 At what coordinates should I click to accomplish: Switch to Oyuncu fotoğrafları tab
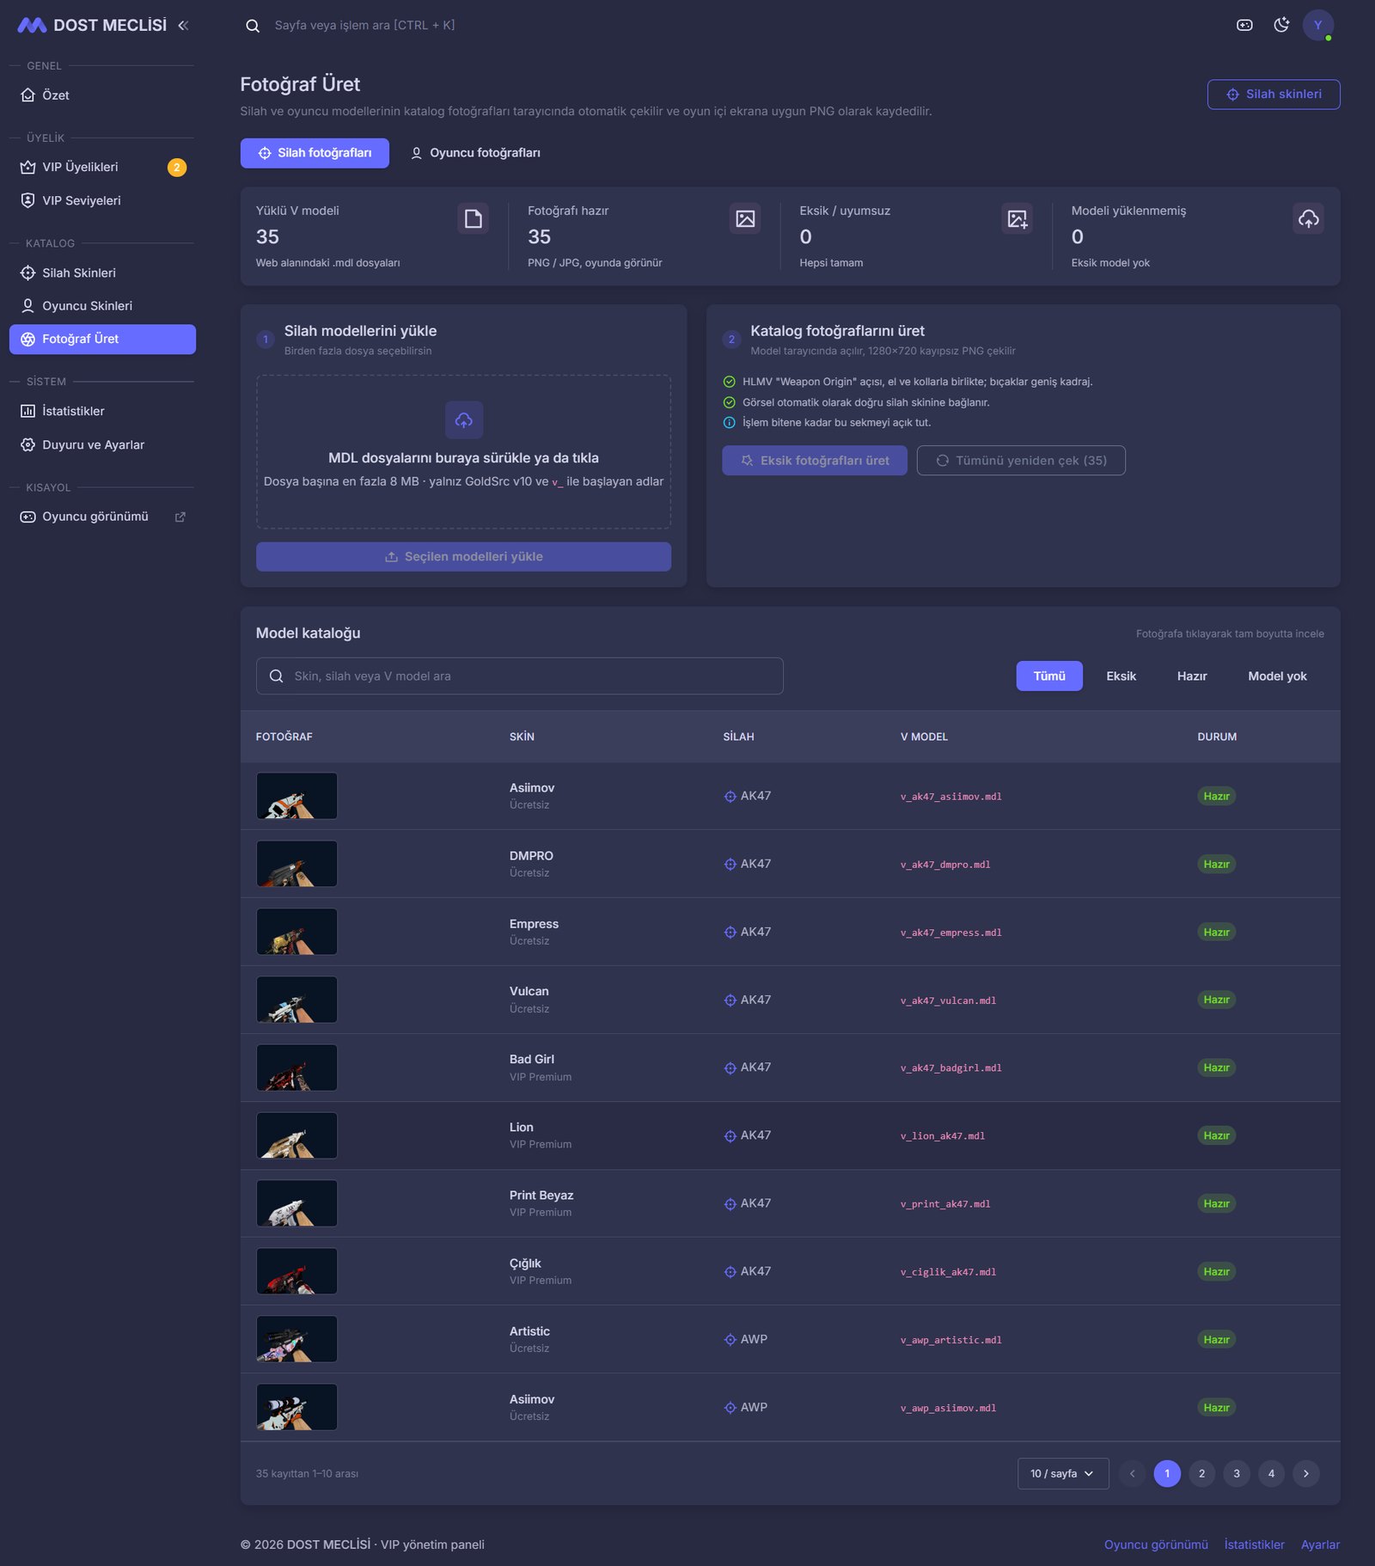[475, 153]
